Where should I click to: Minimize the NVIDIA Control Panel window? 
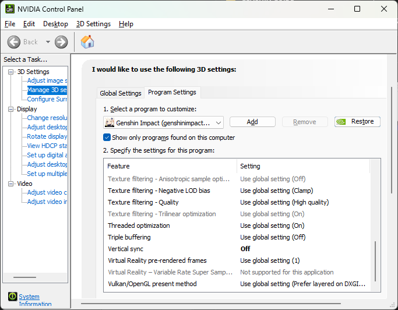tap(331, 9)
